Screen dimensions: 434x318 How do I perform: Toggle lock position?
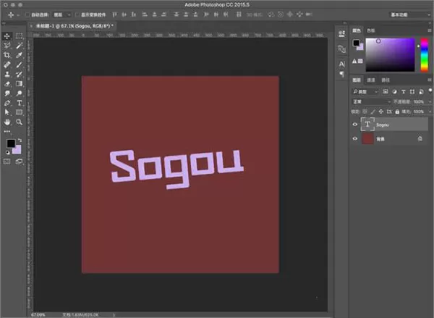point(381,112)
